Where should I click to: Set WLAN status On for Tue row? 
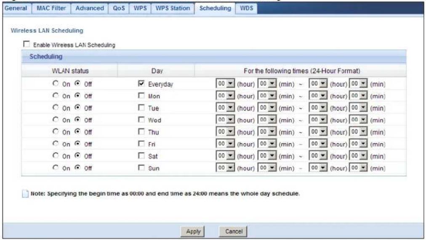[56, 107]
